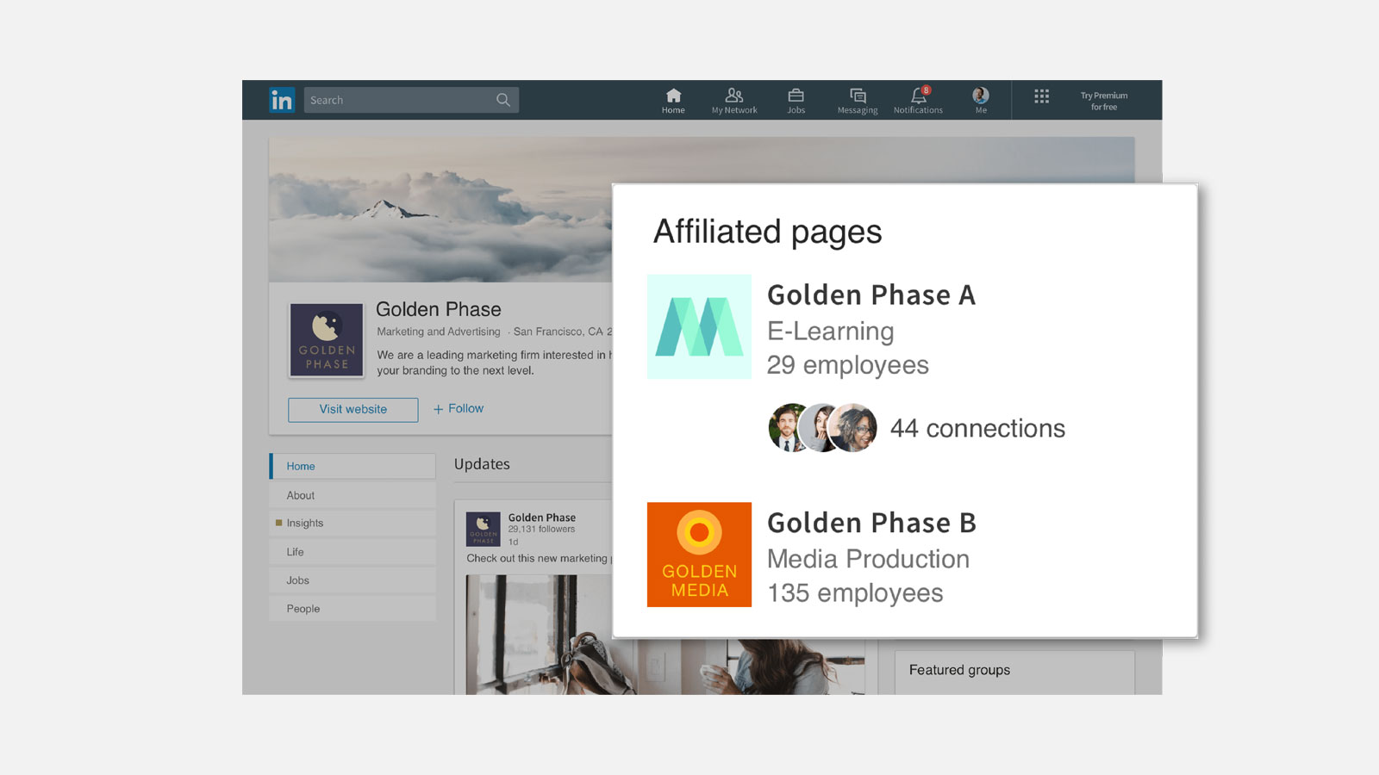Click the Golden Media orange logo
1379x775 pixels.
(699, 555)
